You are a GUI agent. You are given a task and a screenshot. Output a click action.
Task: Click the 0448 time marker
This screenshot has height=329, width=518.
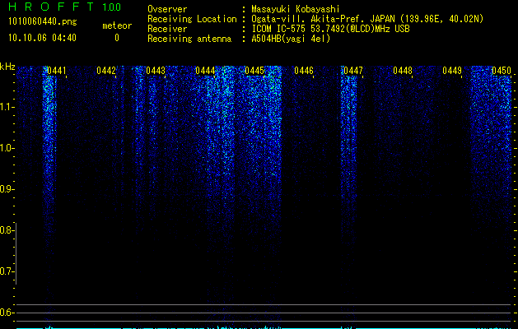click(x=403, y=71)
